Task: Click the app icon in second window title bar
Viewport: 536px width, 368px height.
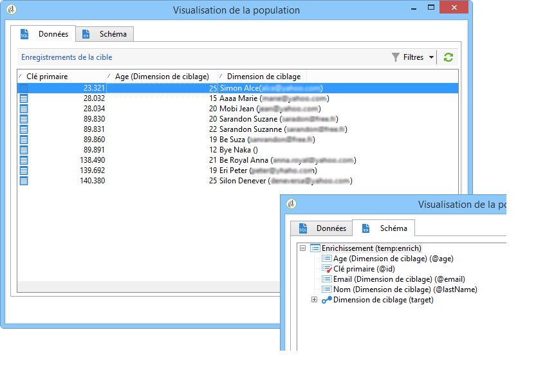Action: [x=291, y=204]
